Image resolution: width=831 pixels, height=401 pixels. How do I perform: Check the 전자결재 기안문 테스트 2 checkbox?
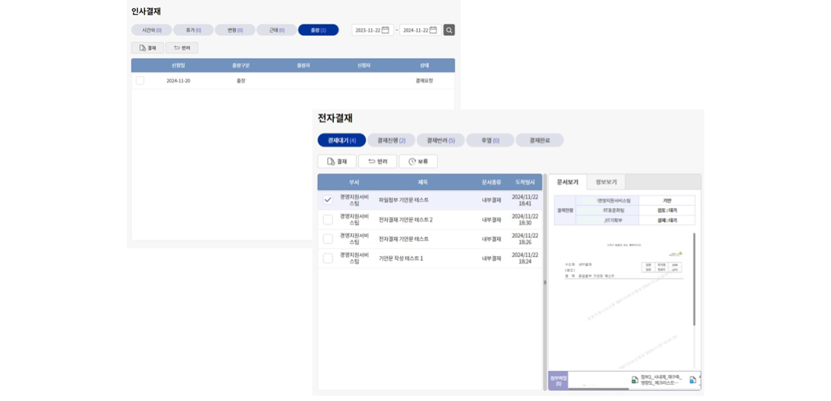pyautogui.click(x=328, y=220)
